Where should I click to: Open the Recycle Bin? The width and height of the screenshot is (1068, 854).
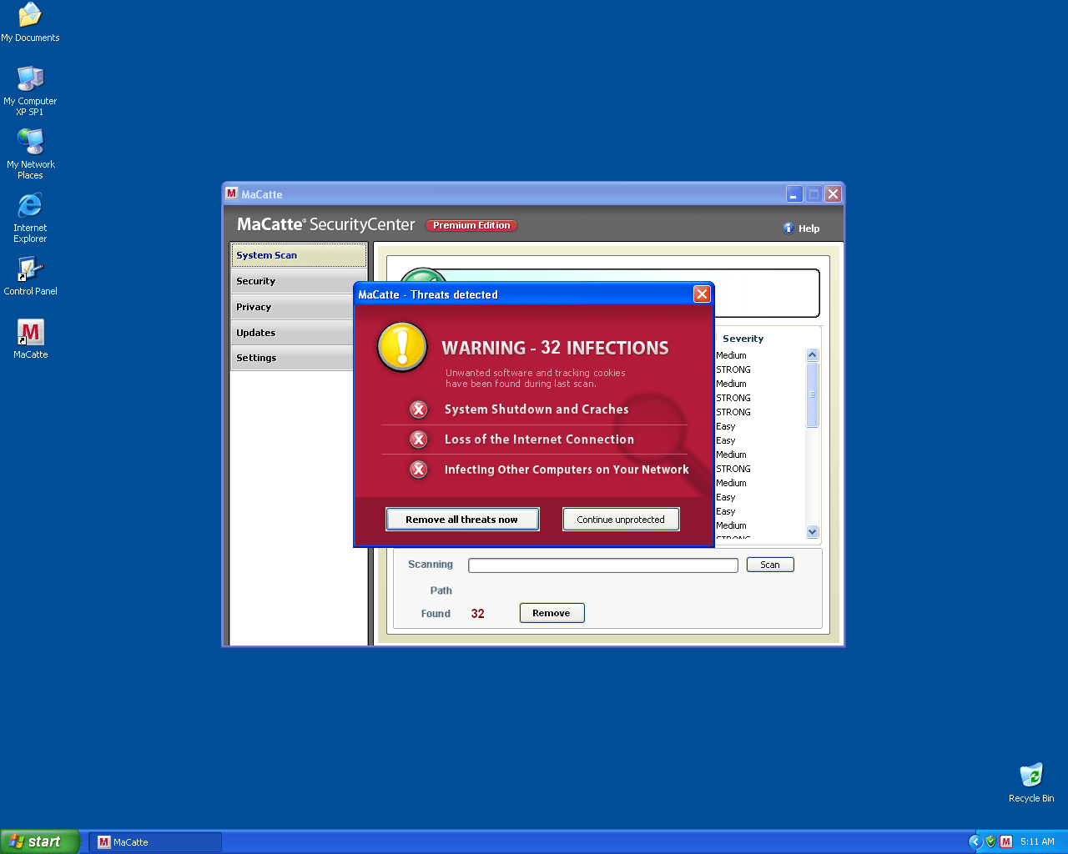tap(1031, 776)
